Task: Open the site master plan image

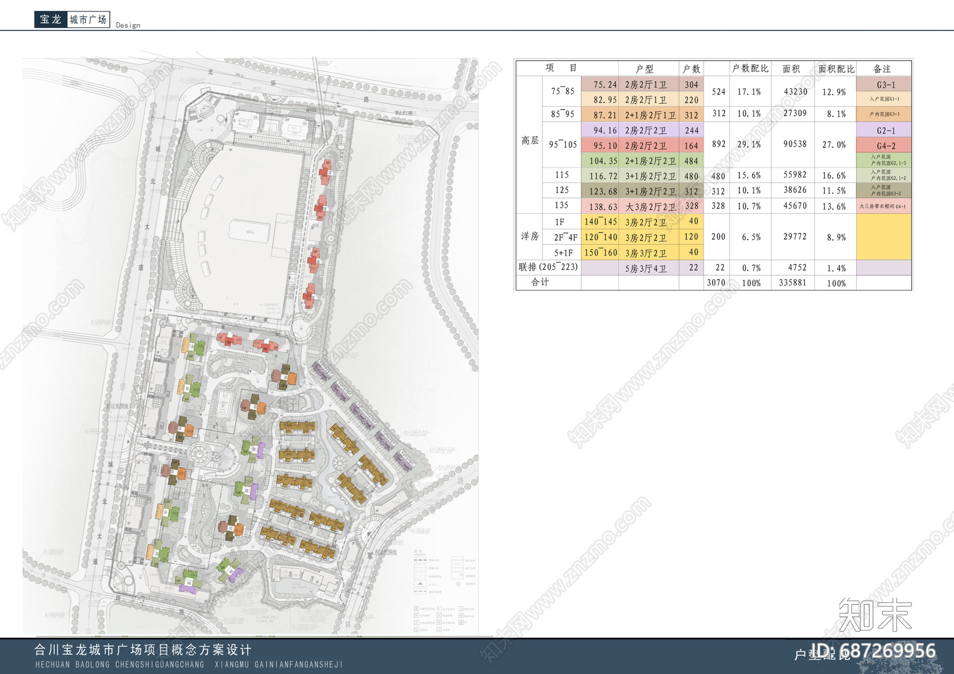Action: [250, 346]
